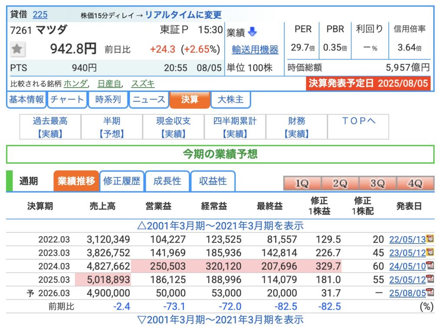Open announcement date 22/05/13
Viewport: 444px width, 326px height.
click(408, 239)
